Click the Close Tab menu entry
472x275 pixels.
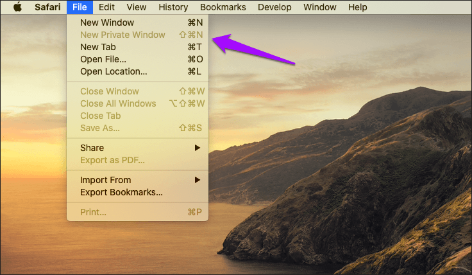137,116
